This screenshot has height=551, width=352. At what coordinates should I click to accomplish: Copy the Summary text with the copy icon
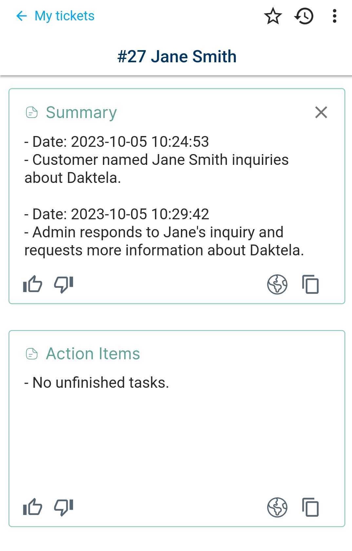(309, 285)
